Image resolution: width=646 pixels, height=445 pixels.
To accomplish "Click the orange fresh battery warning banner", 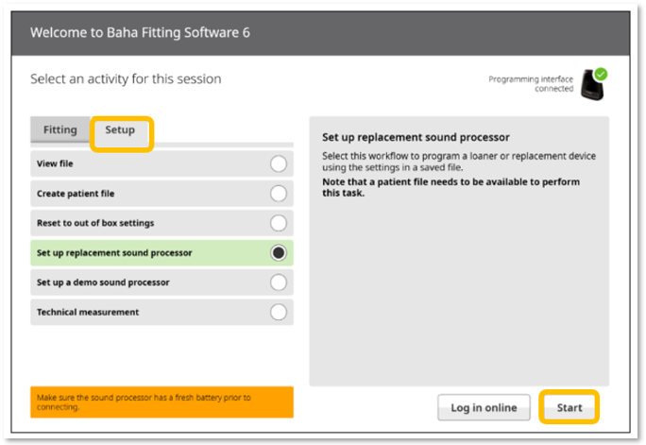I will [161, 402].
